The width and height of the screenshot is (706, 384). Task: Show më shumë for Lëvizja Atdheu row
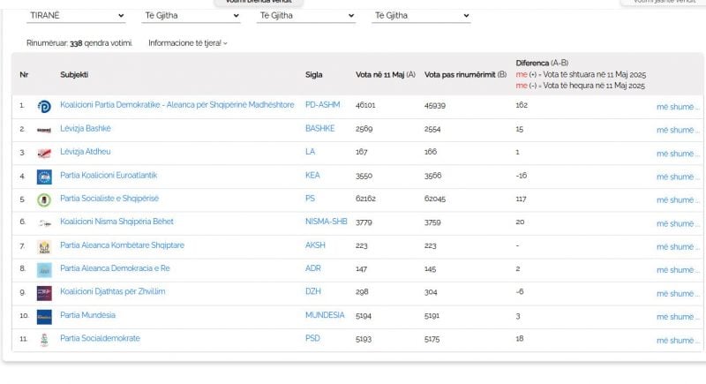point(678,154)
